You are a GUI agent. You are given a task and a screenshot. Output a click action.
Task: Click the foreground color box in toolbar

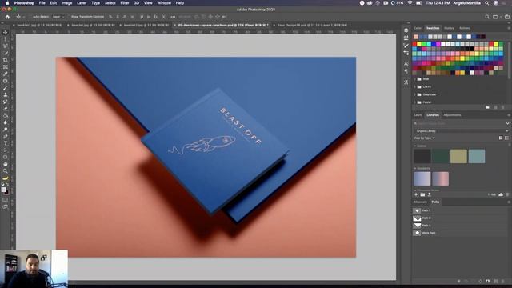click(3, 190)
